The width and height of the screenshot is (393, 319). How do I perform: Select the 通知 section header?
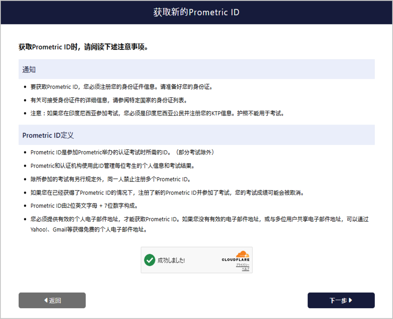[197, 69]
